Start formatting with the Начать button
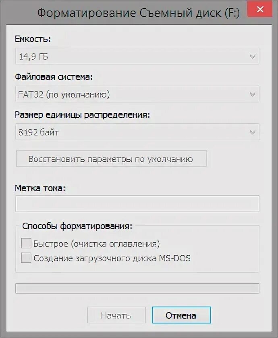 116,315
